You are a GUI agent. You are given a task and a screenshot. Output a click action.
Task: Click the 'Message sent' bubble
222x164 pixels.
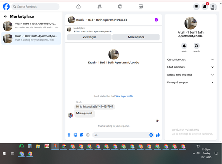coord(84,113)
